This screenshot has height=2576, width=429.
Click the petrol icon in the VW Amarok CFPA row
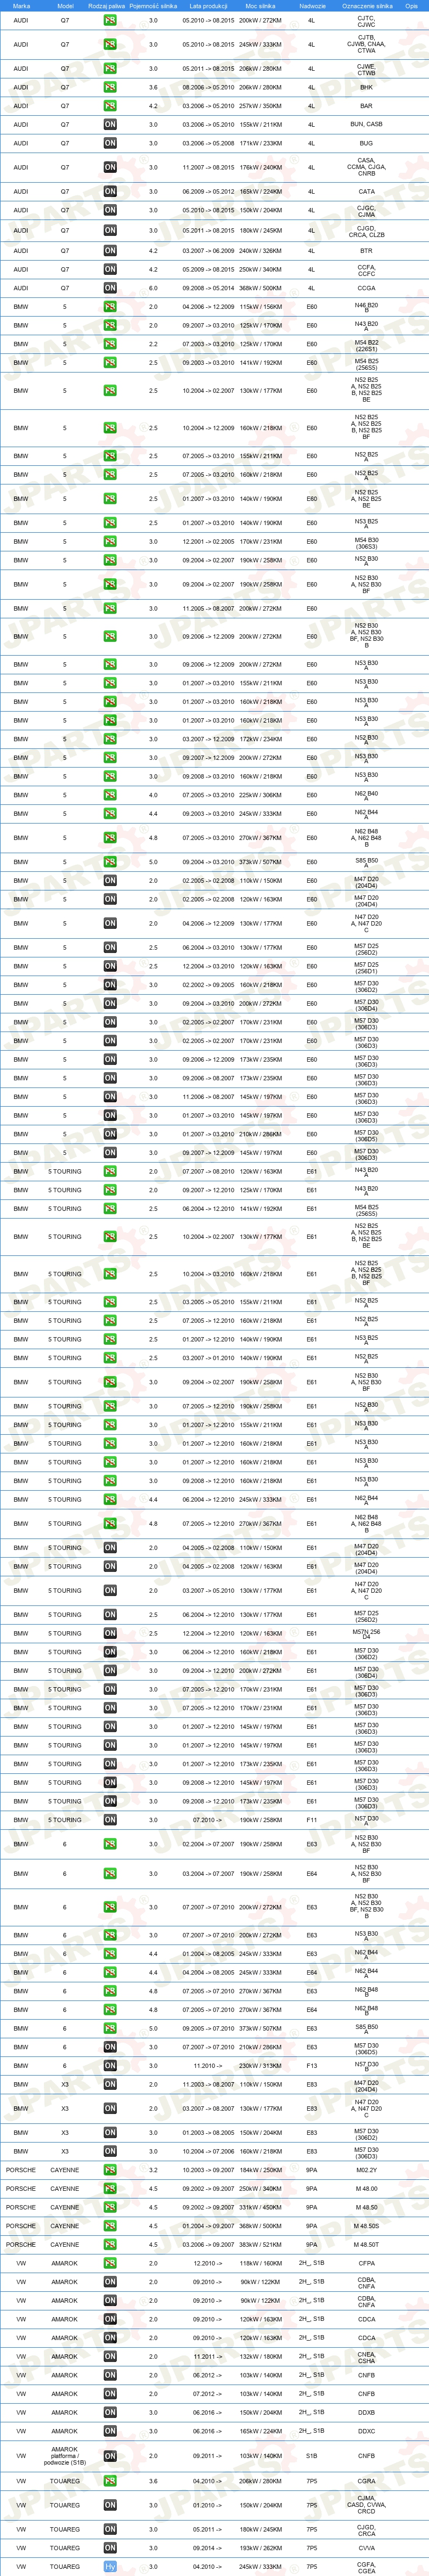[x=110, y=2264]
